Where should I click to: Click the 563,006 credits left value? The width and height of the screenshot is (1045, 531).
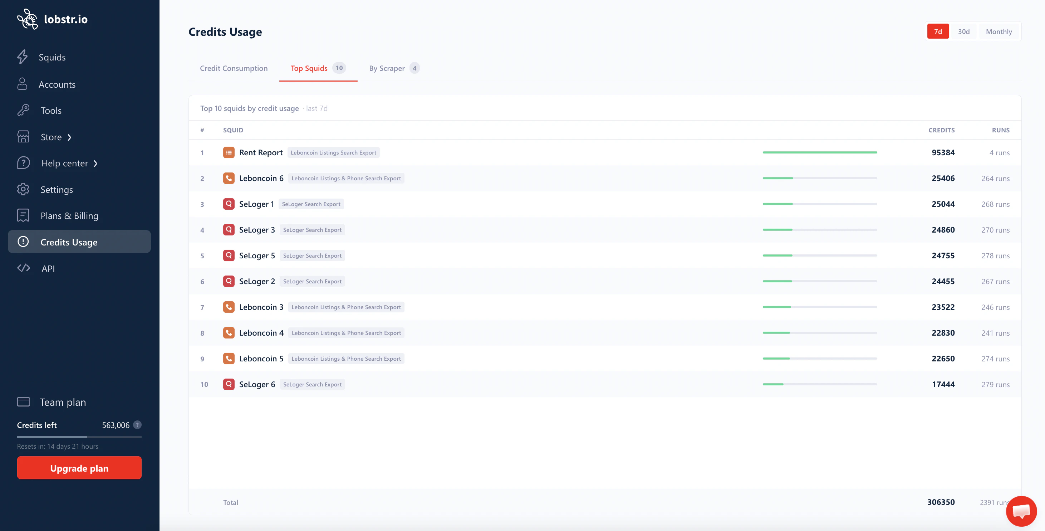[116, 425]
